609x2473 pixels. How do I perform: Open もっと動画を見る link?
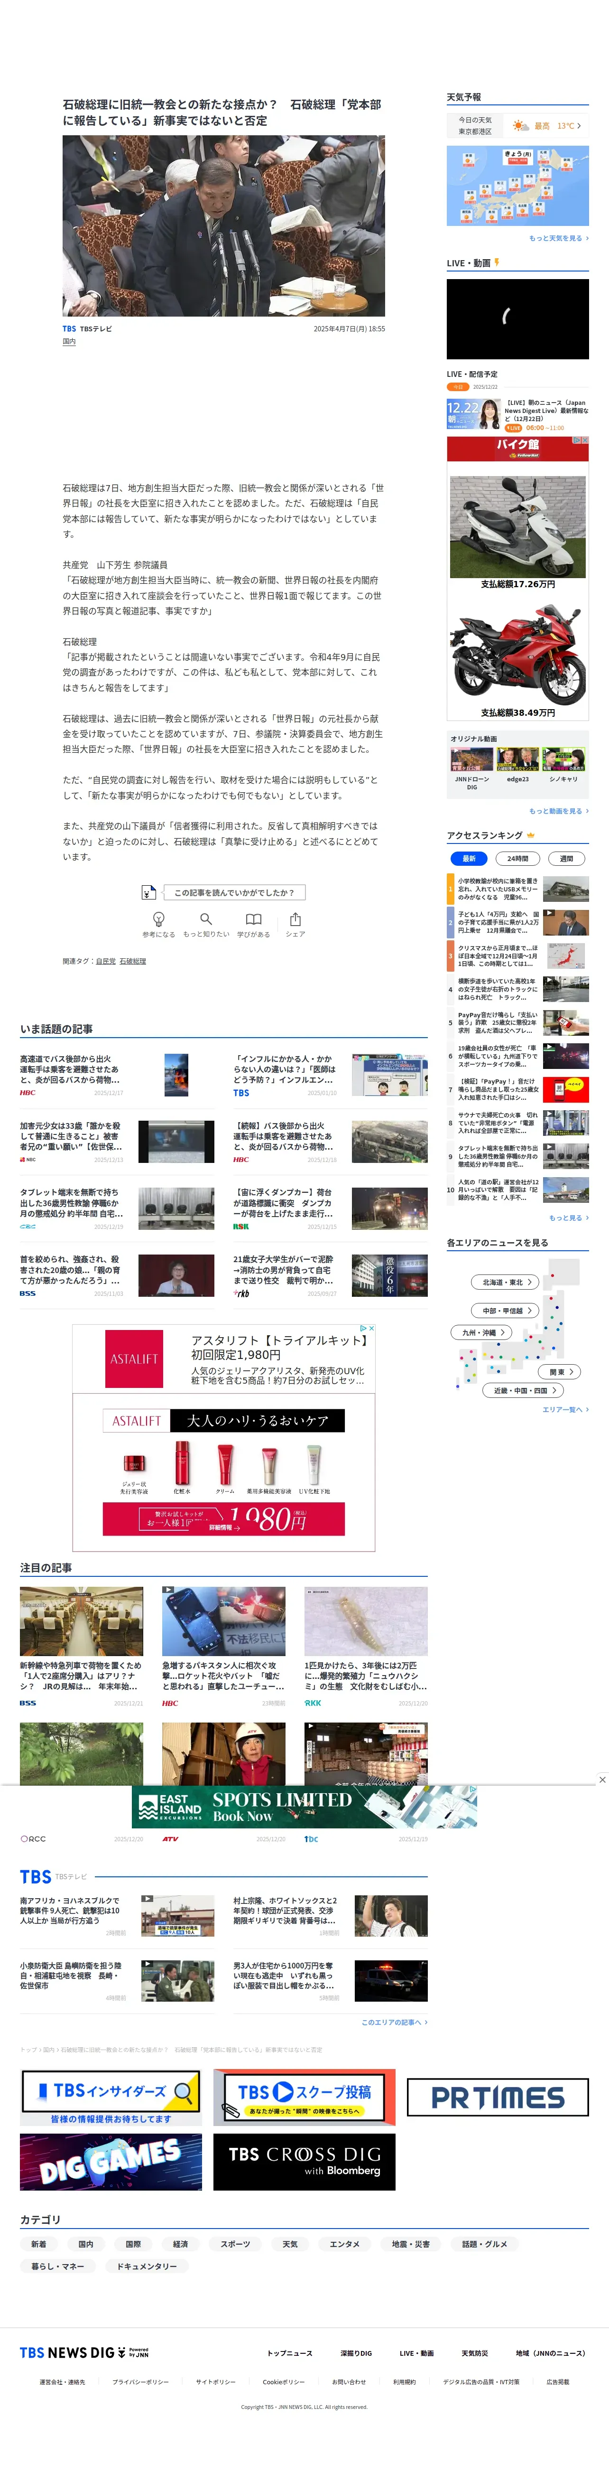(x=558, y=811)
